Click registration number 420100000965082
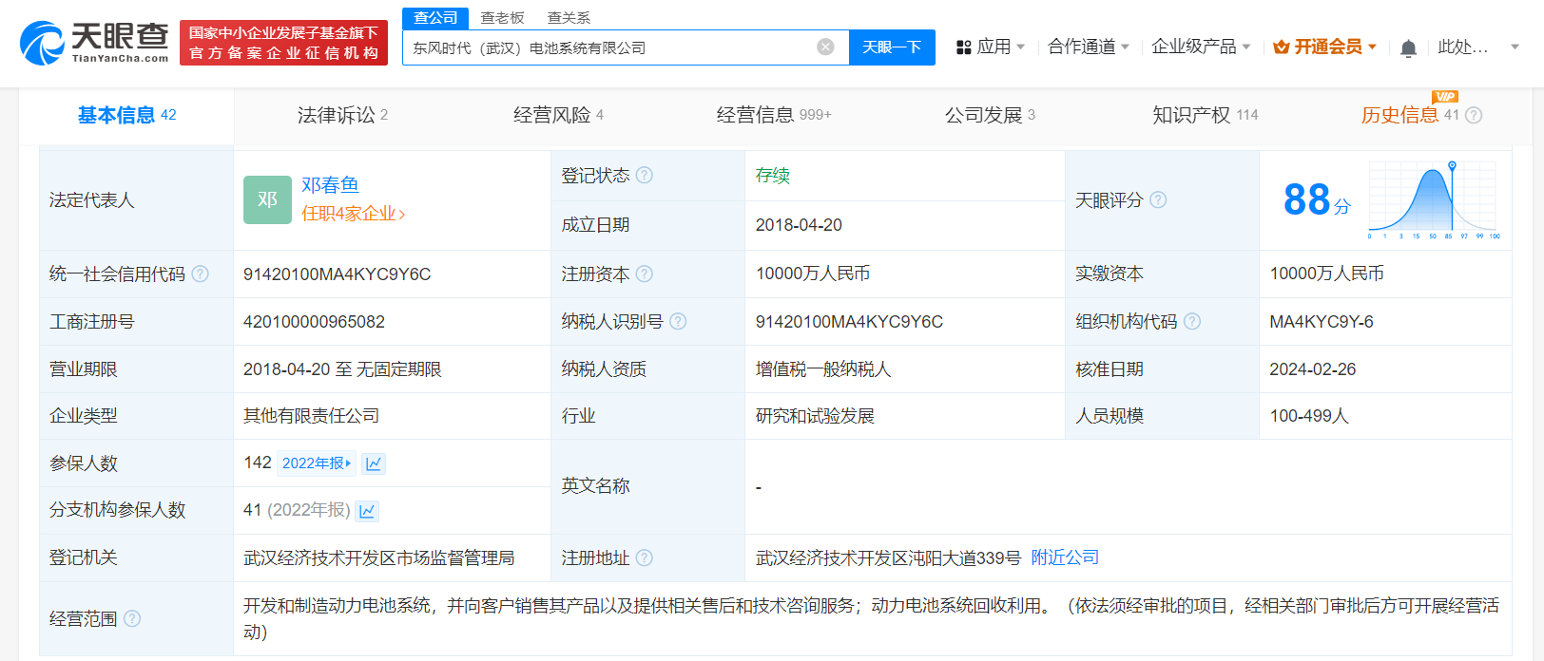Screen dimensions: 1544x661 click(x=314, y=322)
